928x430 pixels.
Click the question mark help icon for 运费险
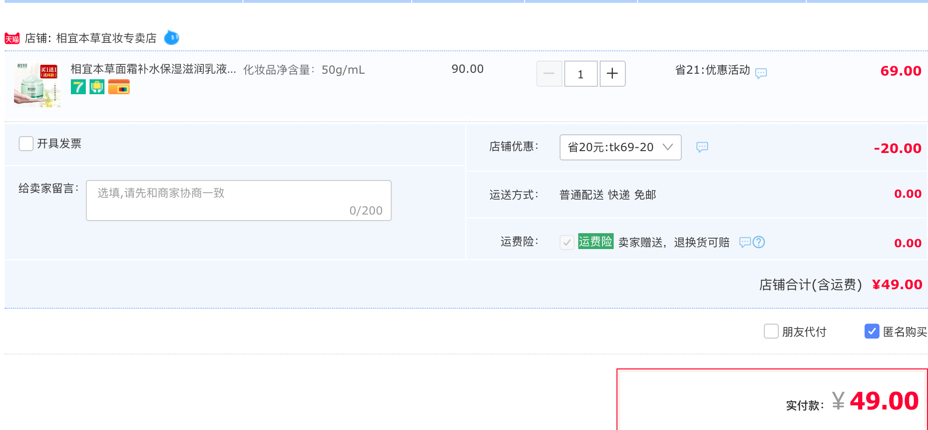[759, 242]
